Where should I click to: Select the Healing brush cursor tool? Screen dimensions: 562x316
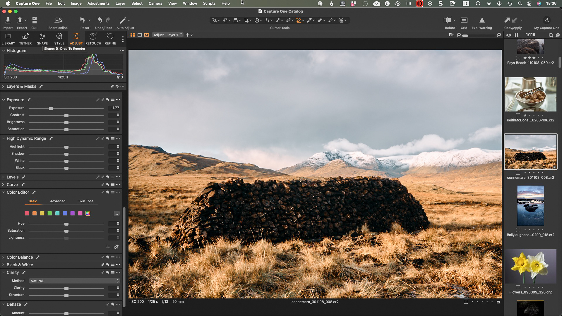pyautogui.click(x=289, y=20)
